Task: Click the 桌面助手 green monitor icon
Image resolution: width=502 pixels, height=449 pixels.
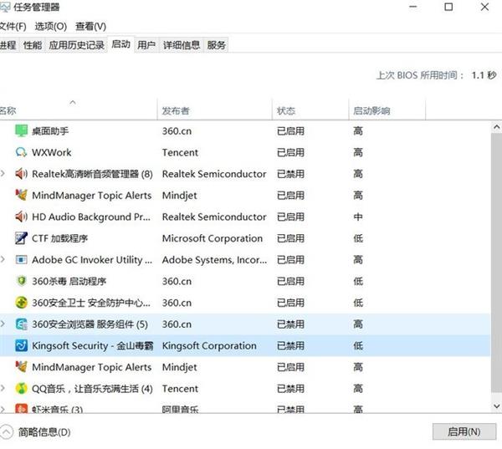Action: (22, 131)
